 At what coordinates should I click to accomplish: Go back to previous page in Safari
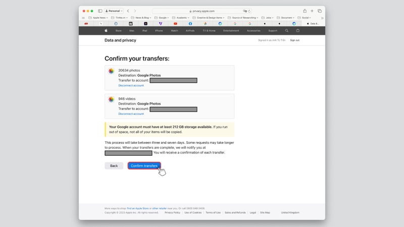point(128,11)
